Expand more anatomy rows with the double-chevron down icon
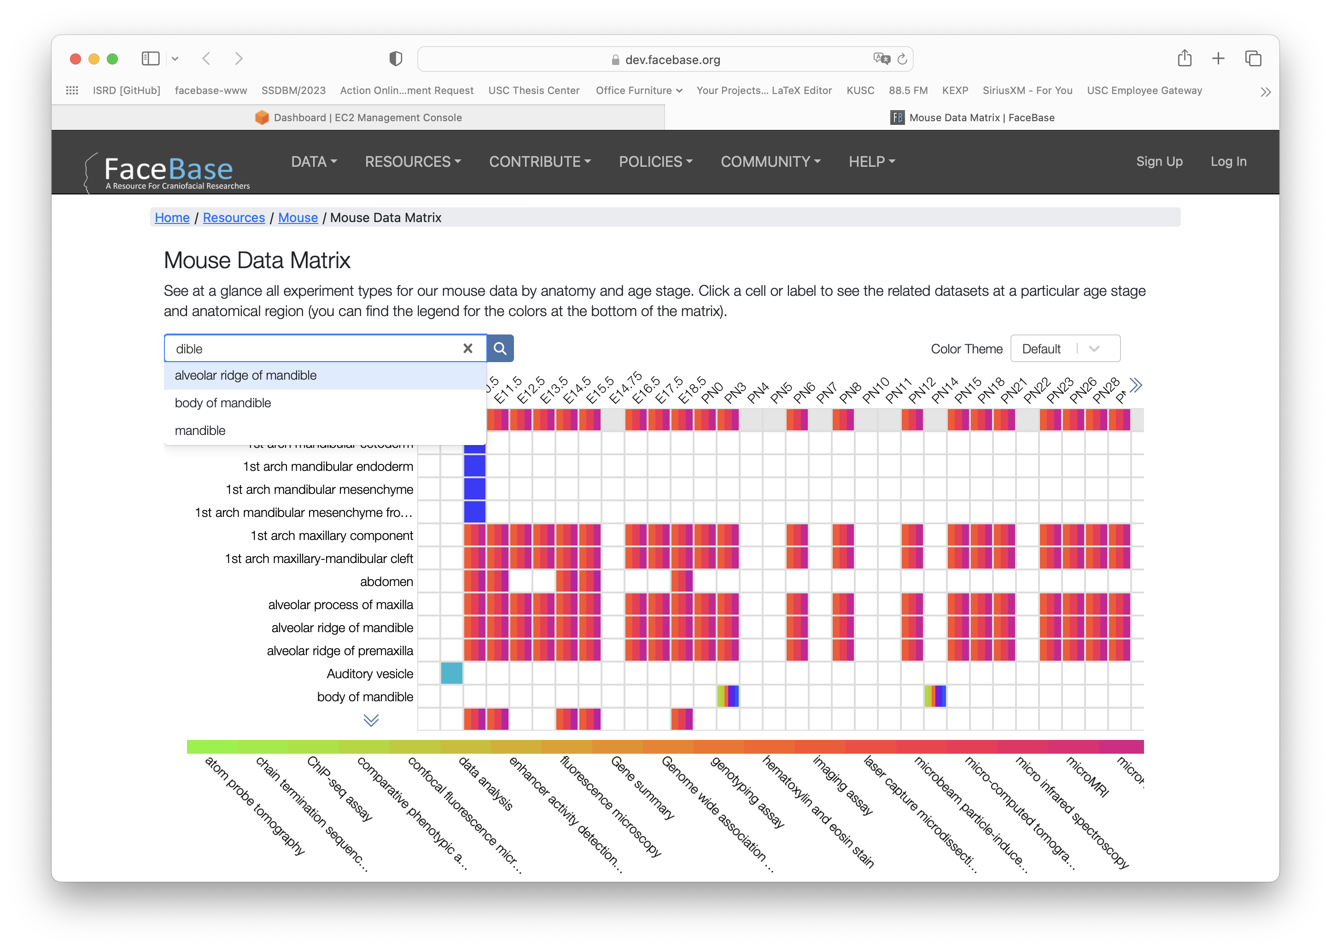1331x950 pixels. pyautogui.click(x=371, y=721)
